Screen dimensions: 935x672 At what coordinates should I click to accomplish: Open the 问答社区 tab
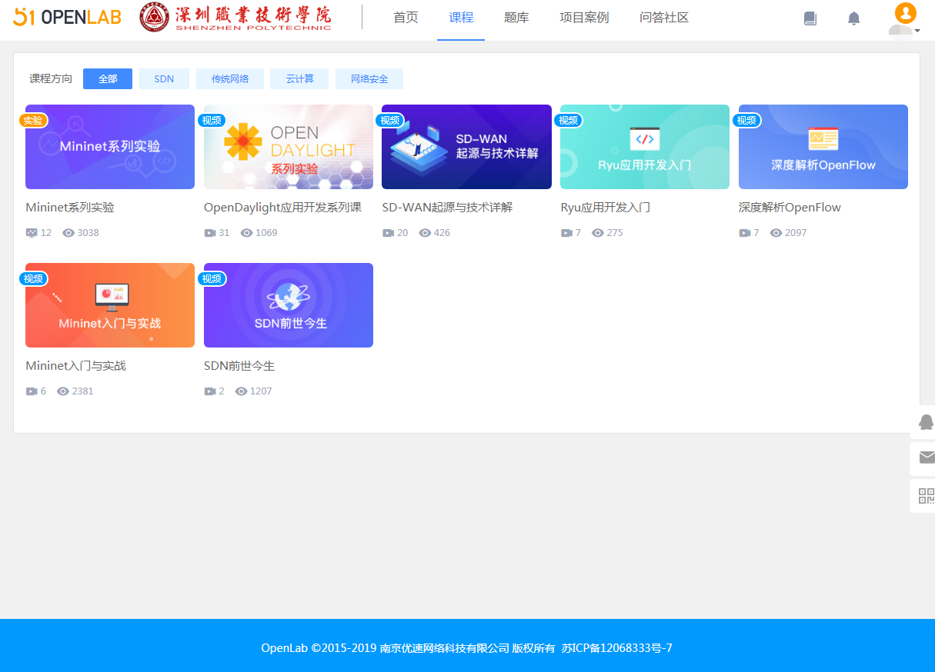[x=664, y=18]
